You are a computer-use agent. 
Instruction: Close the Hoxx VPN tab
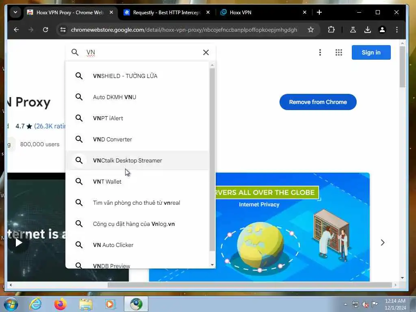coord(305,13)
